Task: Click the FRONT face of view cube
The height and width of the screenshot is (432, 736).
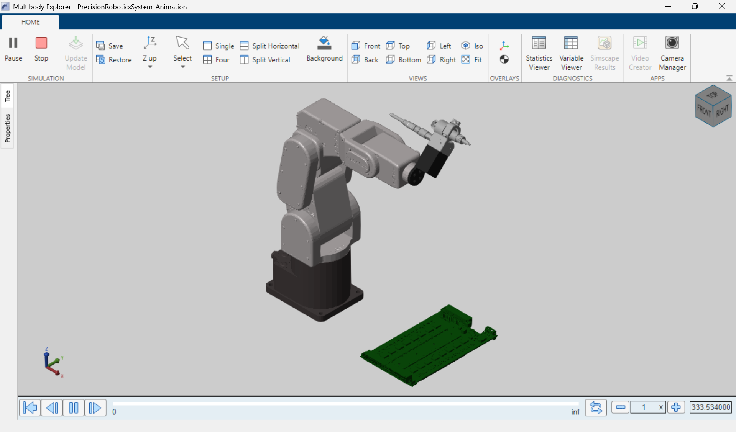Action: [x=704, y=111]
